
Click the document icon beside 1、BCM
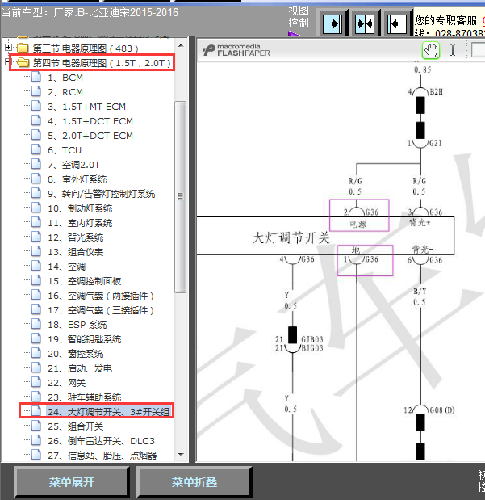(x=36, y=77)
